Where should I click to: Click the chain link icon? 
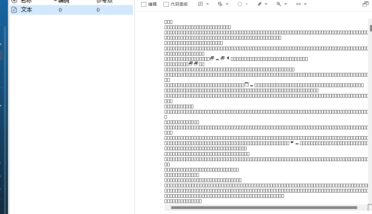(298, 4)
